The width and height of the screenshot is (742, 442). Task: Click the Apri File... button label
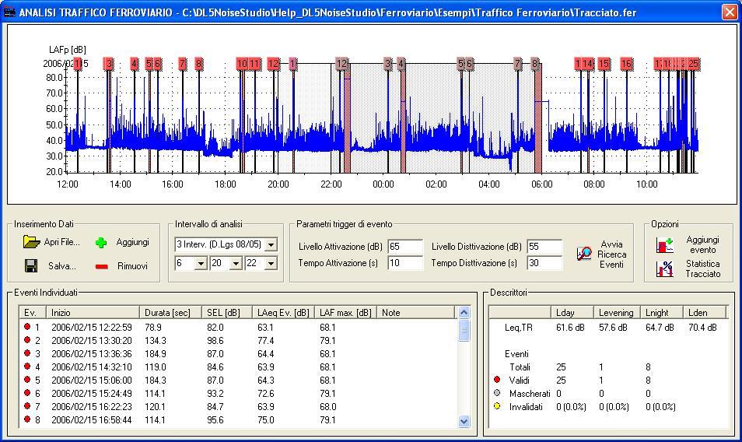pyautogui.click(x=62, y=242)
